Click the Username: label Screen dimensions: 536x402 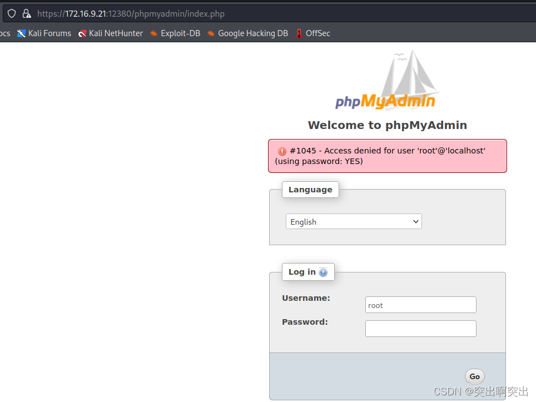point(306,298)
